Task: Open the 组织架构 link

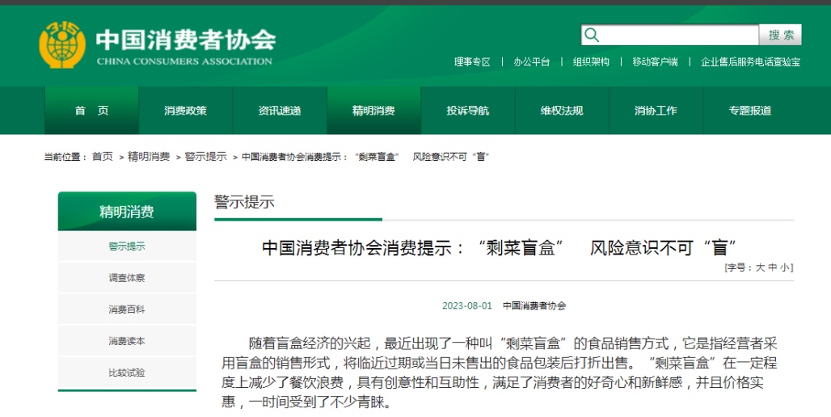Action: [591, 62]
